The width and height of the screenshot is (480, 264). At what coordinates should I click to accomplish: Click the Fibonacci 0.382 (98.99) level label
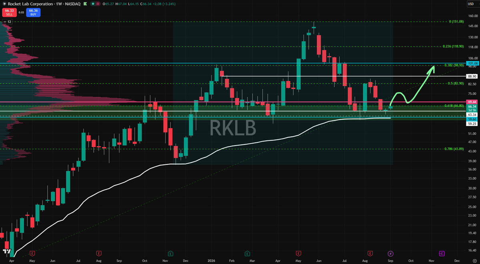tap(454, 65)
